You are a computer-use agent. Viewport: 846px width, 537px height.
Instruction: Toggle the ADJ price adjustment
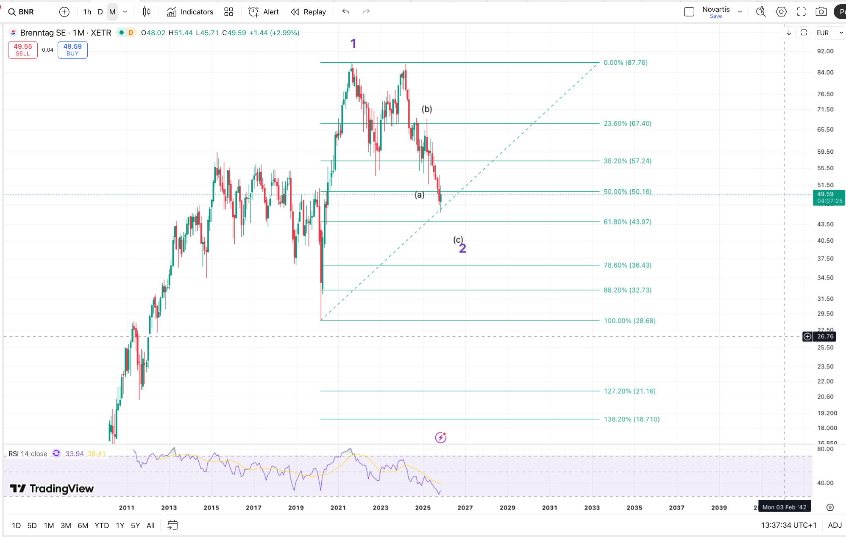(835, 525)
